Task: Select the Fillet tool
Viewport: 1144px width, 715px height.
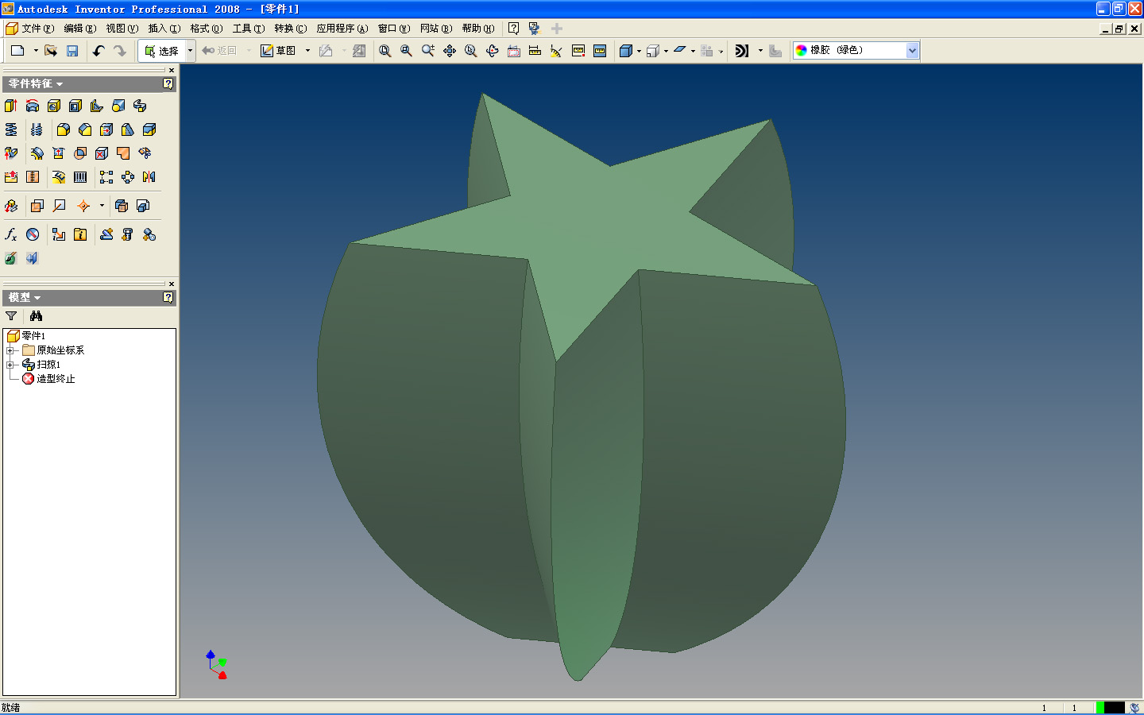Action: [x=64, y=129]
